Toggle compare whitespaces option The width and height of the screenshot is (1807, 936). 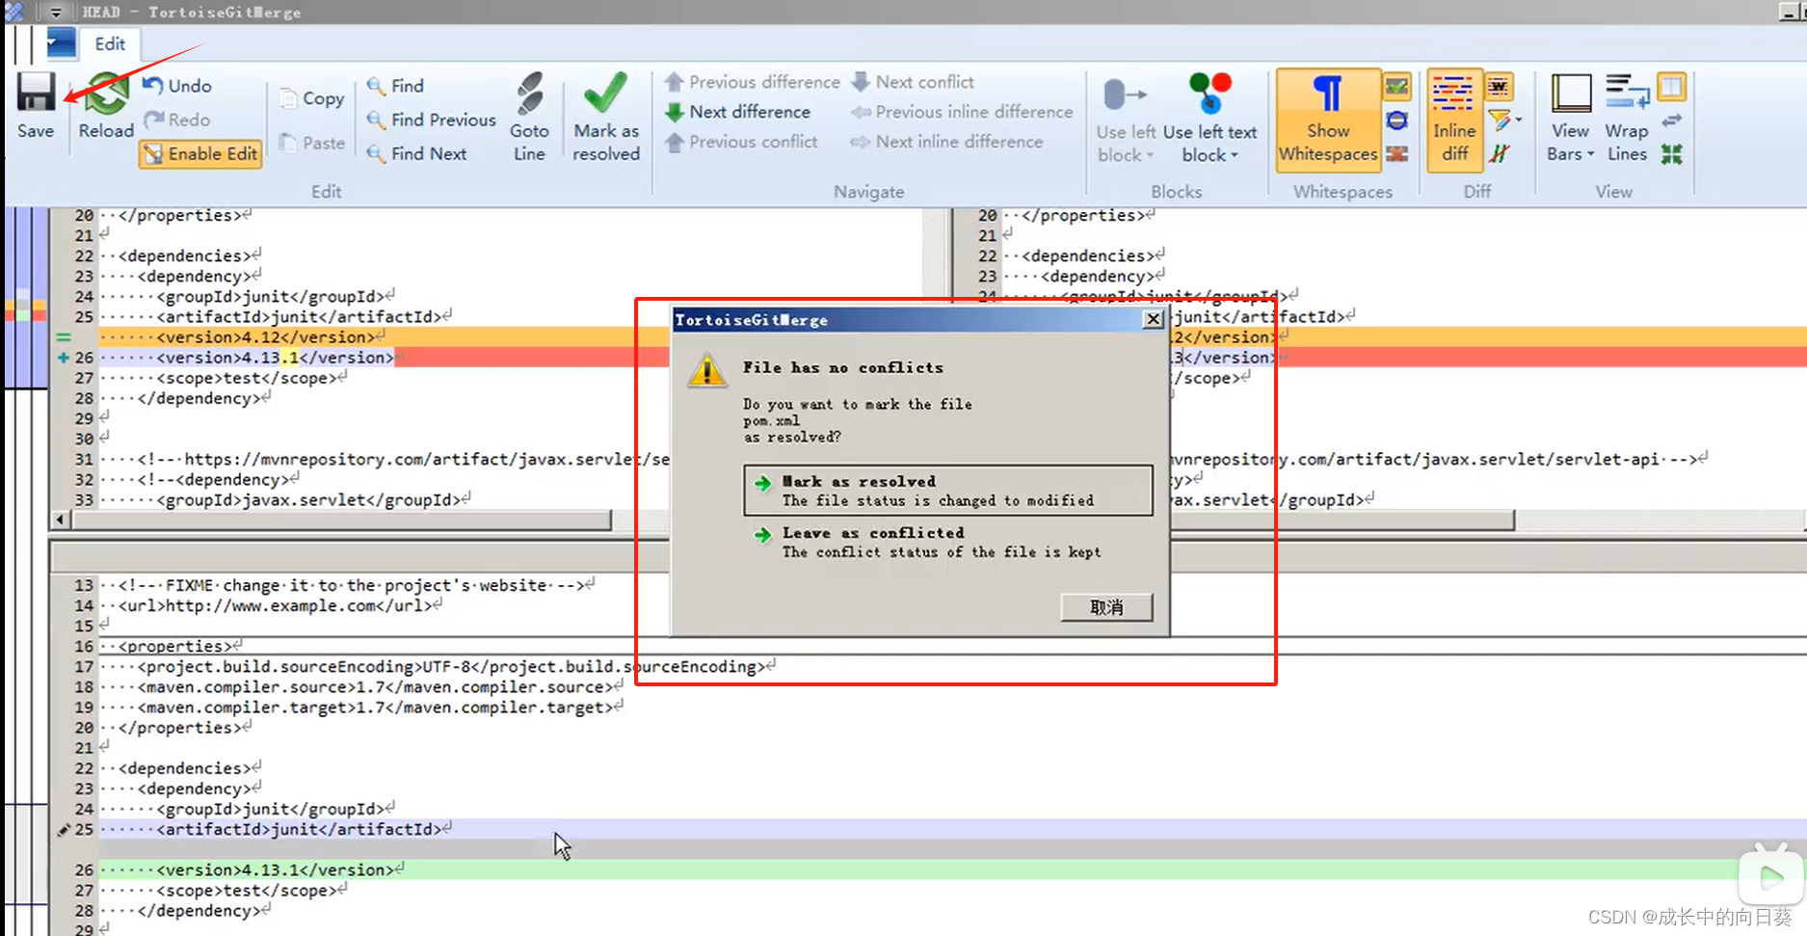(1396, 88)
